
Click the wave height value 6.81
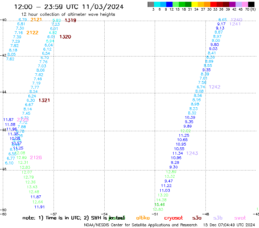click(x=21, y=24)
